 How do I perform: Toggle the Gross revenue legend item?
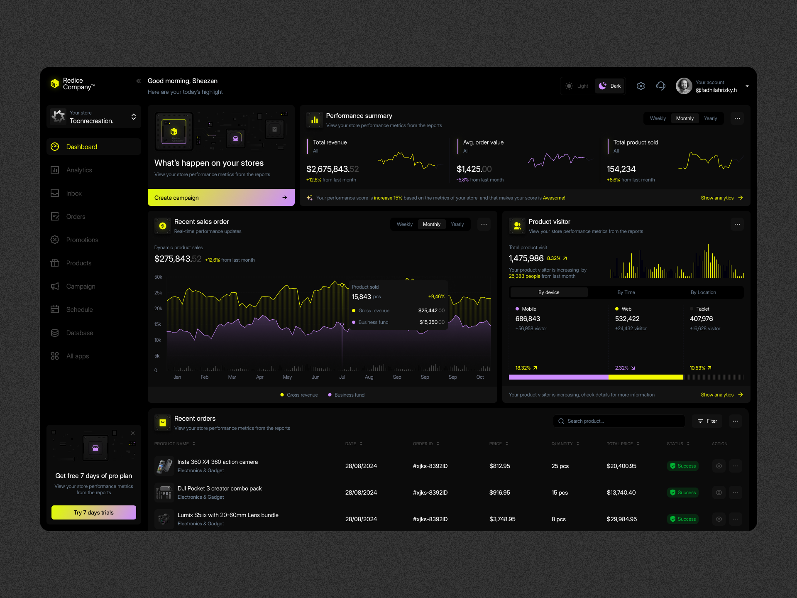pyautogui.click(x=299, y=395)
